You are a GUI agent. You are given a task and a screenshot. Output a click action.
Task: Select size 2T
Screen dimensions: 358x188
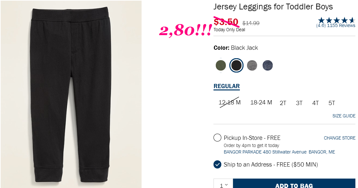(x=283, y=103)
